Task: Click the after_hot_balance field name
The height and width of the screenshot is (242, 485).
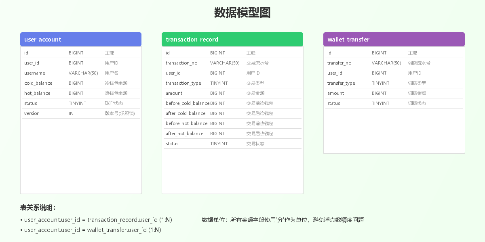Action: click(x=185, y=134)
